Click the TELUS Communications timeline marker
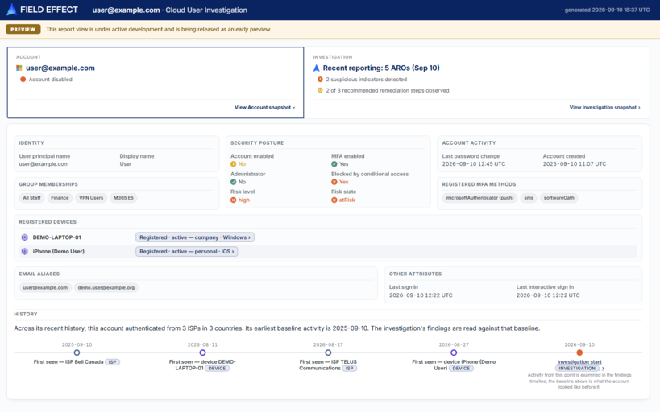Viewport: 660px width, 412px height. [x=328, y=352]
